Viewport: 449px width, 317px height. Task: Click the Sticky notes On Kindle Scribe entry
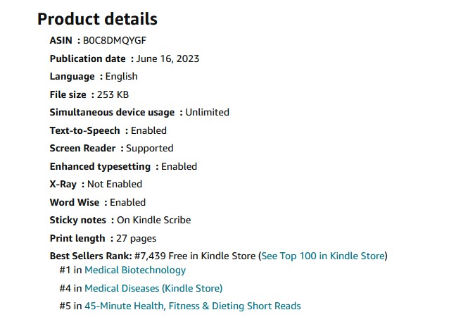tap(120, 220)
